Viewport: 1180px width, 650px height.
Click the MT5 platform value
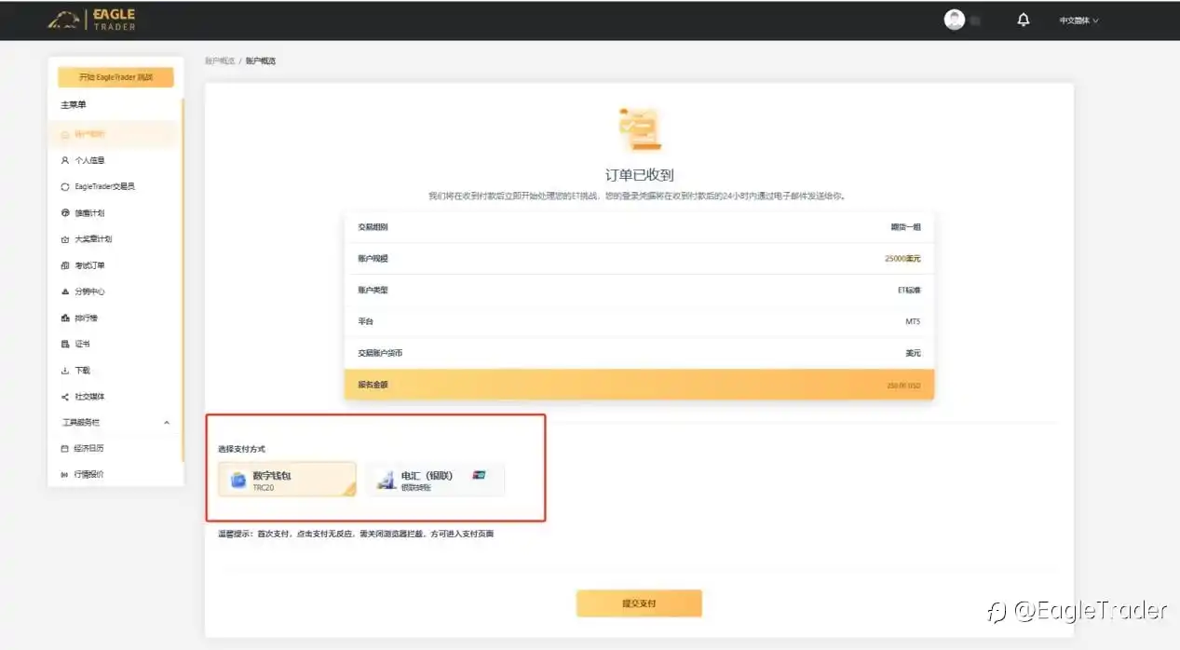click(x=913, y=321)
